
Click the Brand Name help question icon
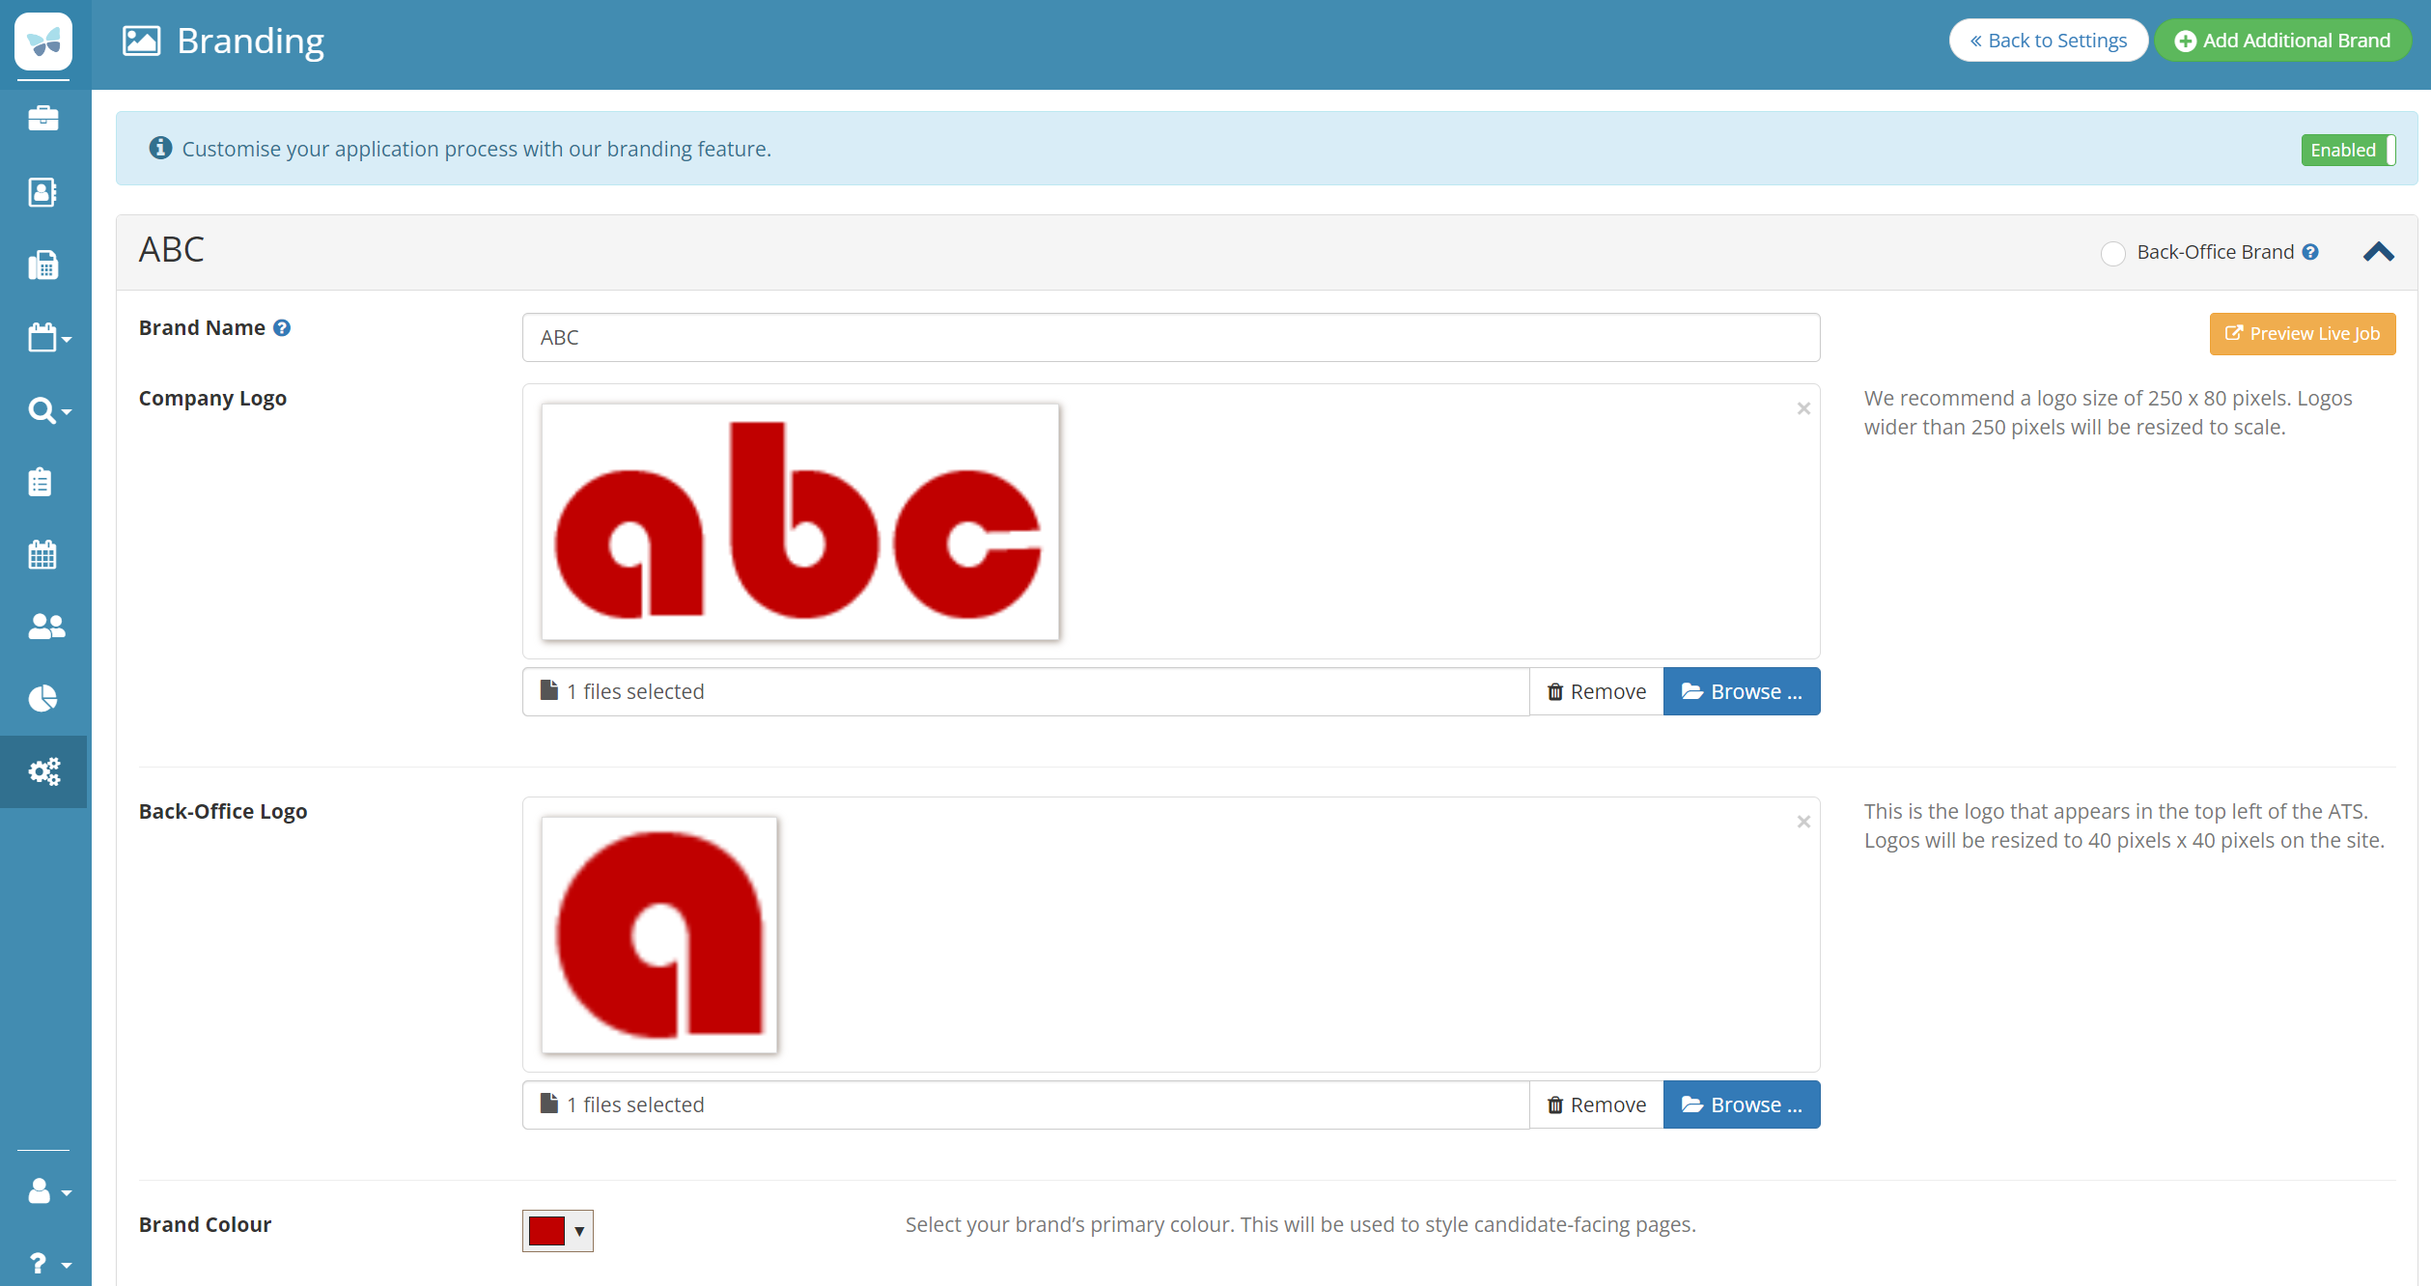coord(282,328)
